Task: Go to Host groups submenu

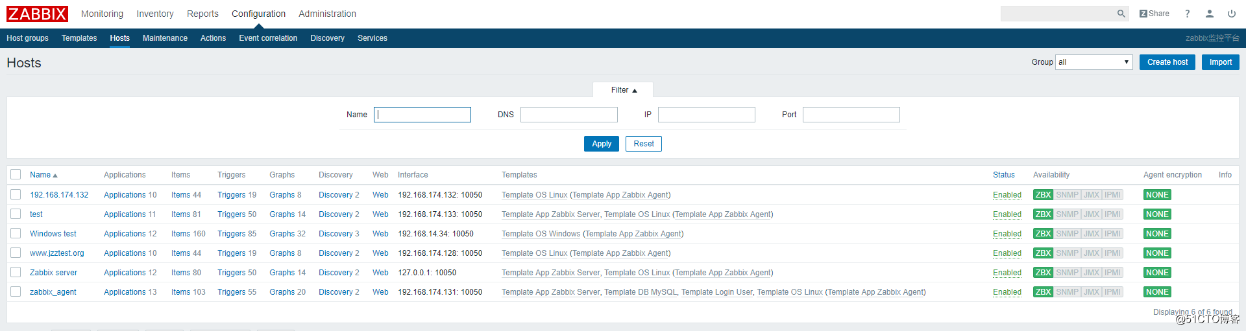Action: pyautogui.click(x=27, y=38)
